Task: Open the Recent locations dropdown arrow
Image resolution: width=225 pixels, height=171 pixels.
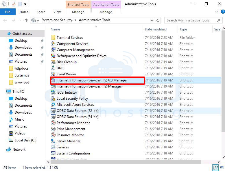Action: (20, 20)
